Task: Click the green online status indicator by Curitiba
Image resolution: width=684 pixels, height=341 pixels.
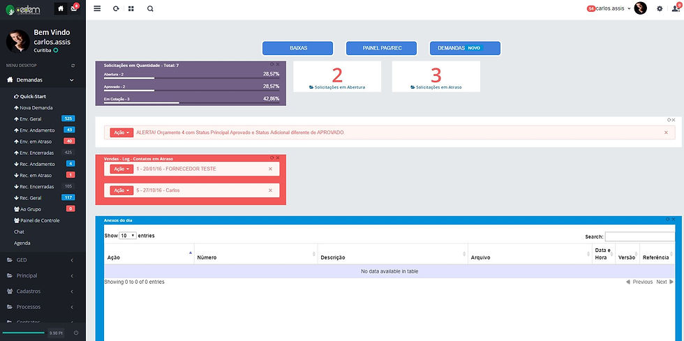Action: coord(55,51)
